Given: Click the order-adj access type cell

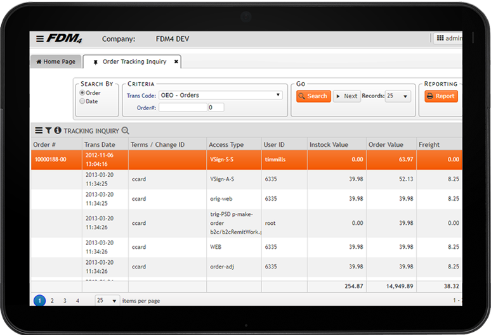Looking at the screenshot, I should (234, 267).
